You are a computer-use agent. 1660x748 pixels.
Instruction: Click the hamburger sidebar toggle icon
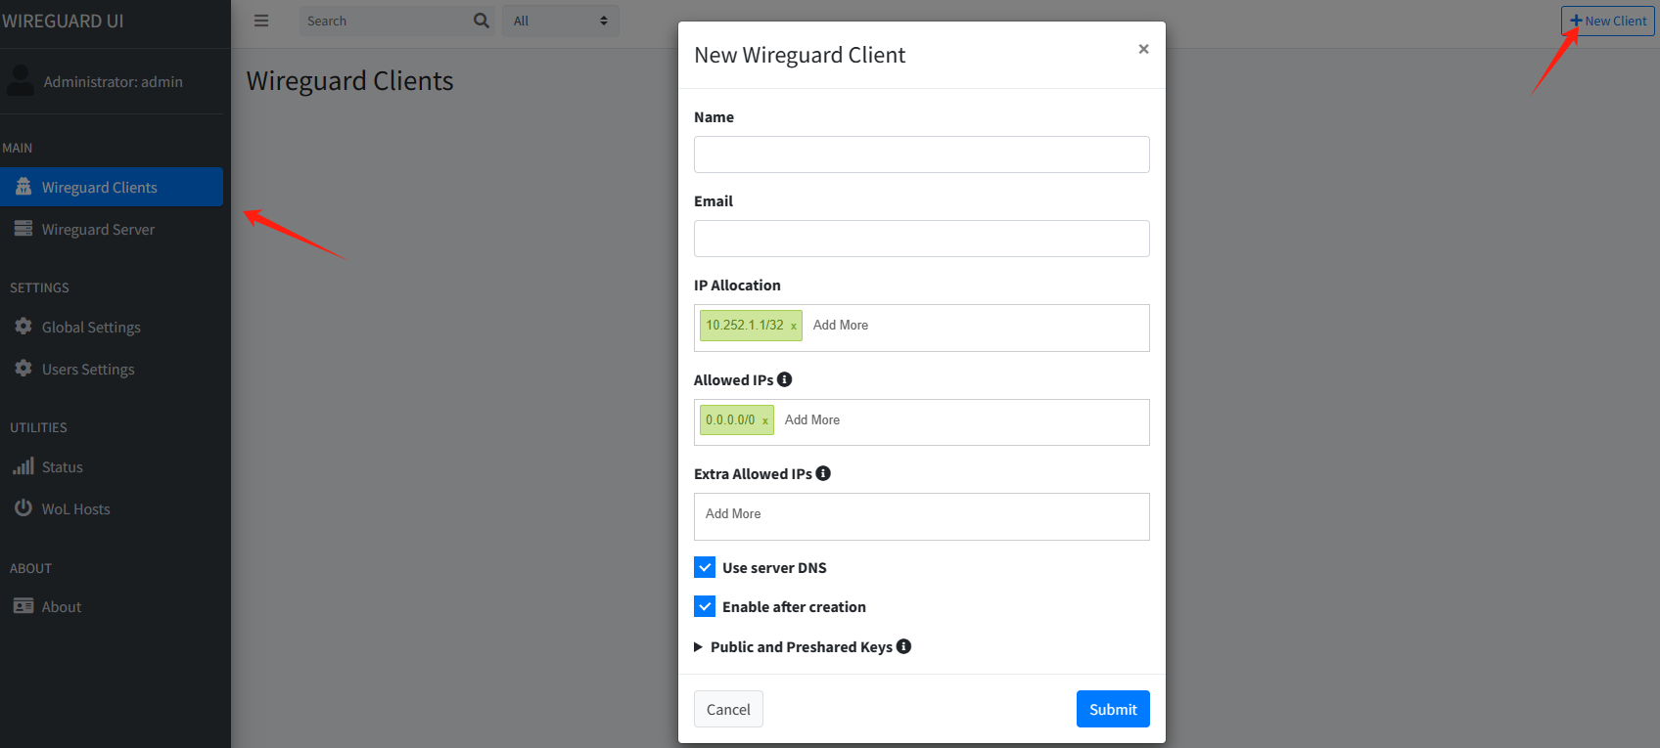[261, 21]
